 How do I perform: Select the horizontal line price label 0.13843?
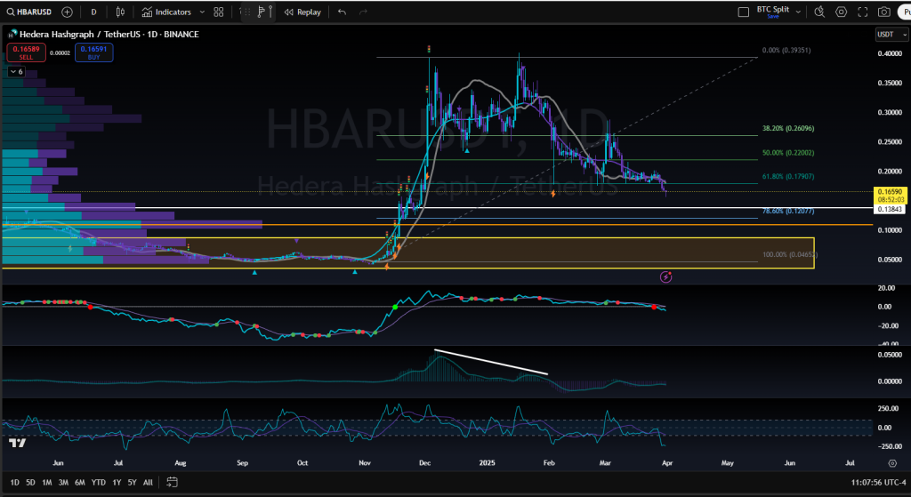[890, 209]
